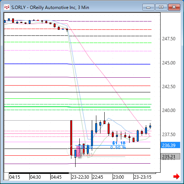
Task: Click the 242.50 price scale label
Action: (169, 87)
